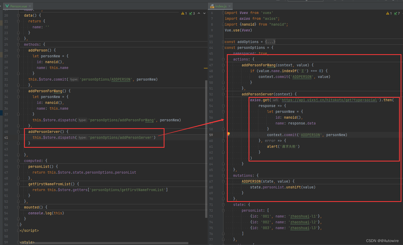
Task: Collapse state block at index.js line 71
Action: pyautogui.click(x=223, y=205)
